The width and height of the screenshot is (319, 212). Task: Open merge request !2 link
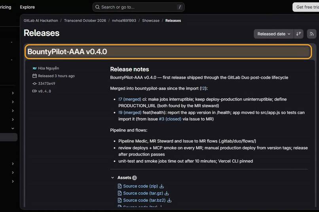203,88
